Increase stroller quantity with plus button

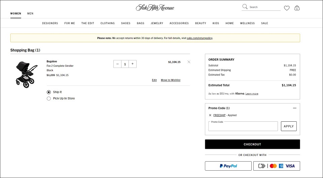(133, 64)
